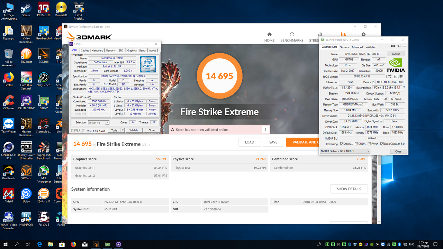Click the GPU-Z Device ID field
This screenshot has width=443, height=249.
click(x=390, y=82)
